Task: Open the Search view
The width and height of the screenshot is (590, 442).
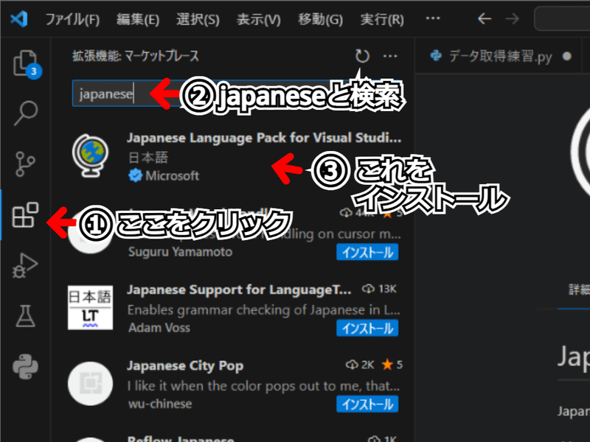Action: click(x=27, y=114)
